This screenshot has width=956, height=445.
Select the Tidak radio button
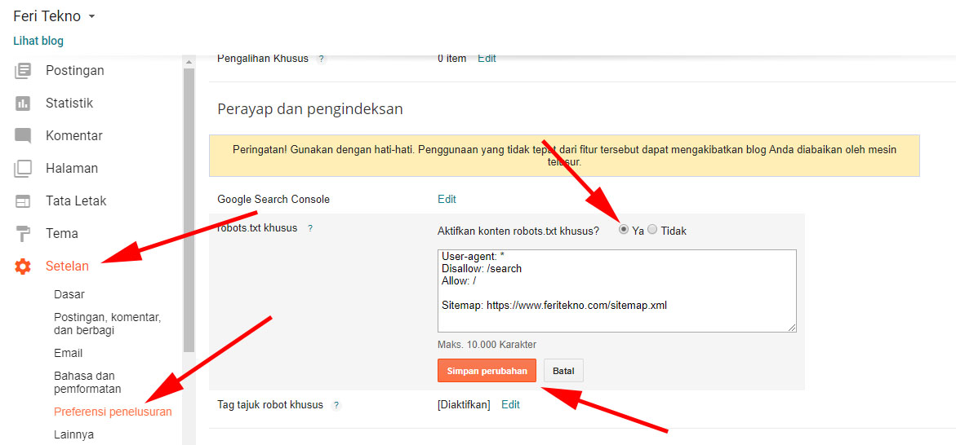click(651, 230)
